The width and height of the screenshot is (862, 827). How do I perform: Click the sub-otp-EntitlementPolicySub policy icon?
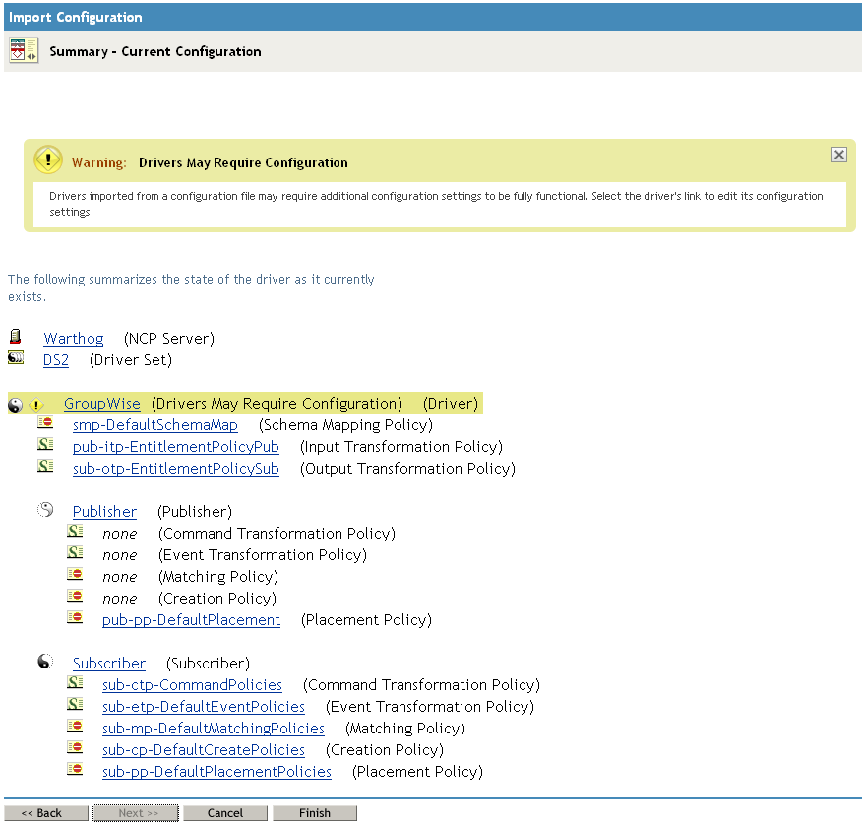(45, 466)
